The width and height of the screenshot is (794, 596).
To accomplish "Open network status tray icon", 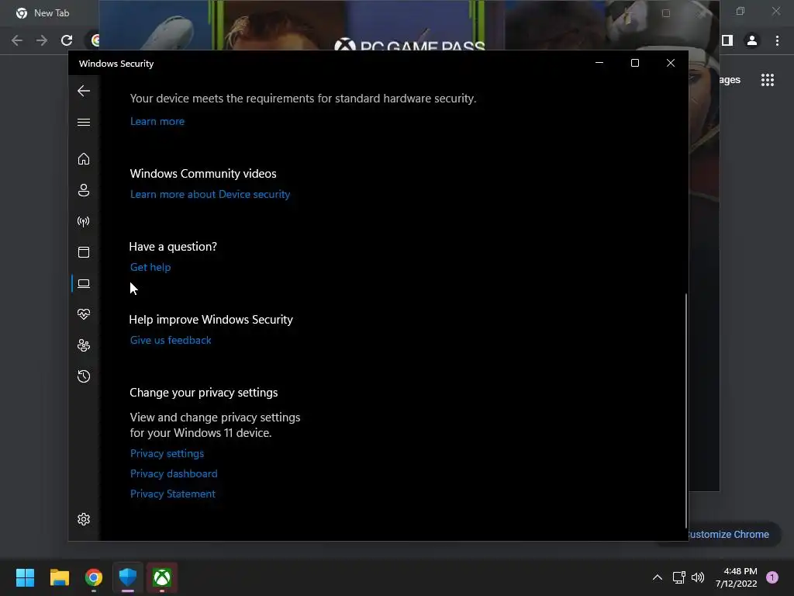I will coord(679,577).
